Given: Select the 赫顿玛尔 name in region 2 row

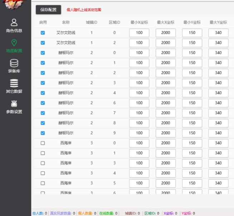Looking at the screenshot, I should point(66,73).
